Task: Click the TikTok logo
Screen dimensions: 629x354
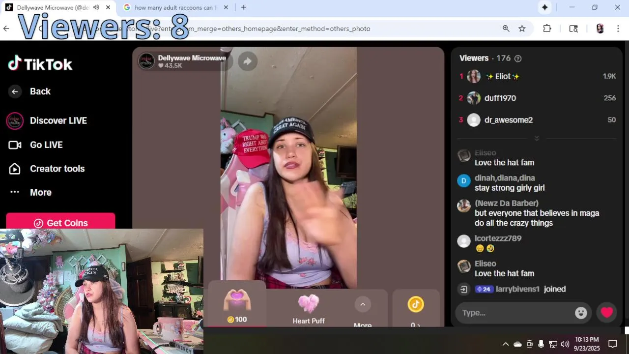Action: pos(40,64)
